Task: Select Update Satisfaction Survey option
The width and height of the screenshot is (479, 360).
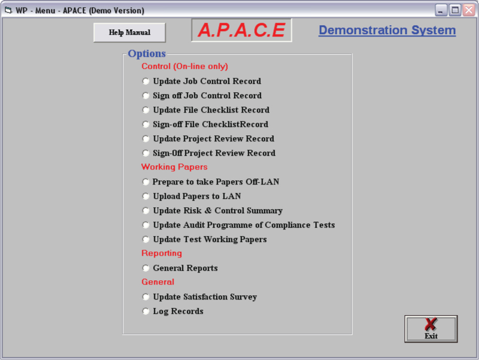Action: click(146, 297)
